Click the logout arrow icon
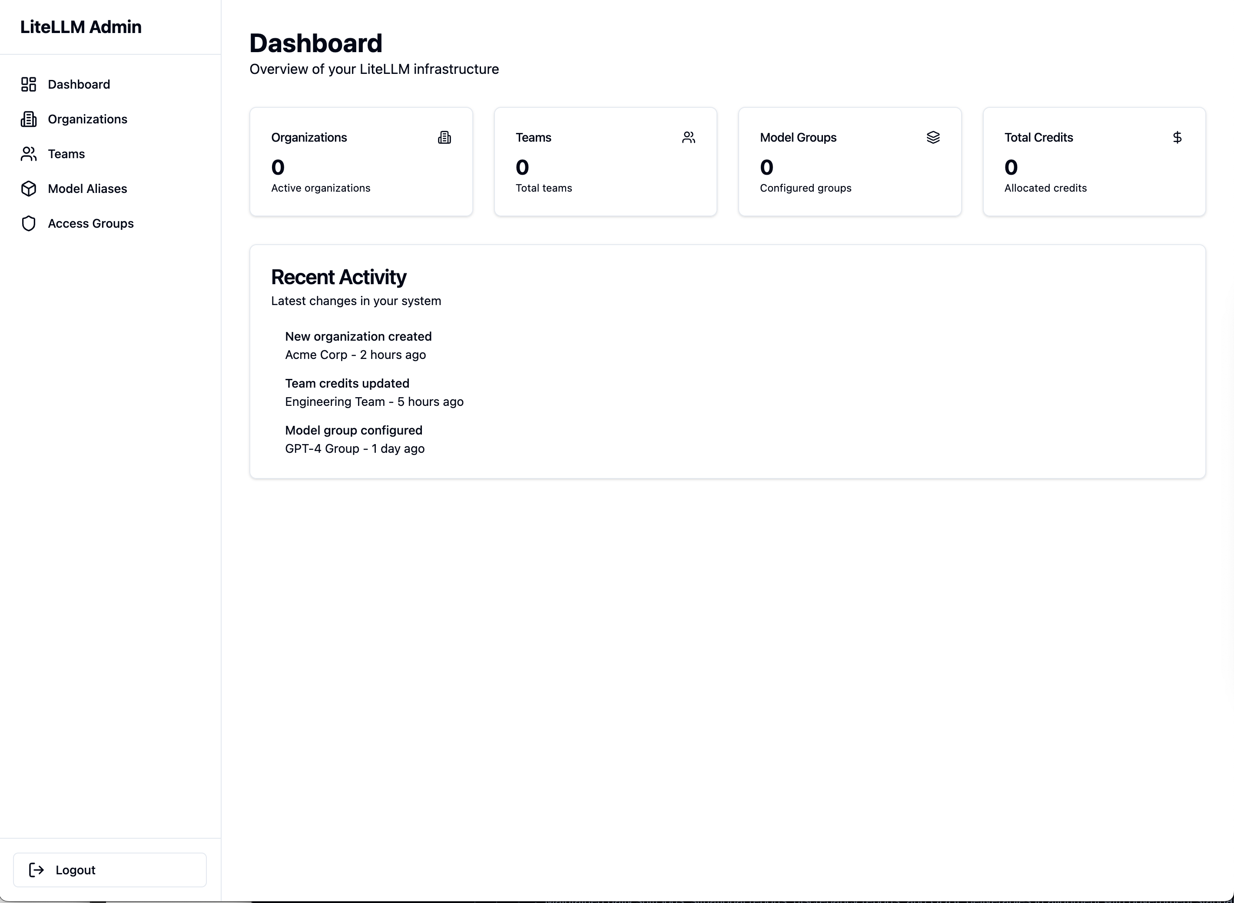The height and width of the screenshot is (903, 1234). (x=36, y=870)
